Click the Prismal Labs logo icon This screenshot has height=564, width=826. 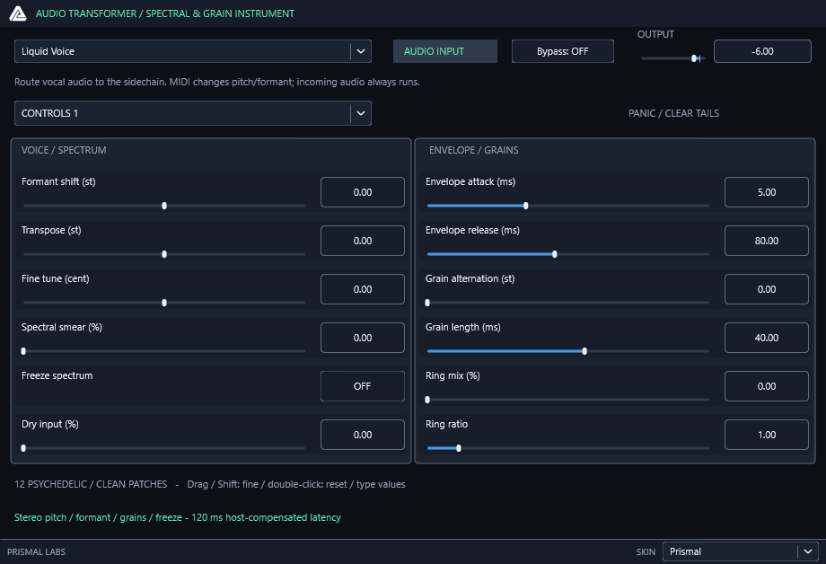pos(18,13)
